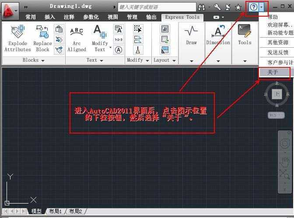Click the enclosed letter A circle icon
The width and height of the screenshot is (294, 218).
[x=119, y=50]
